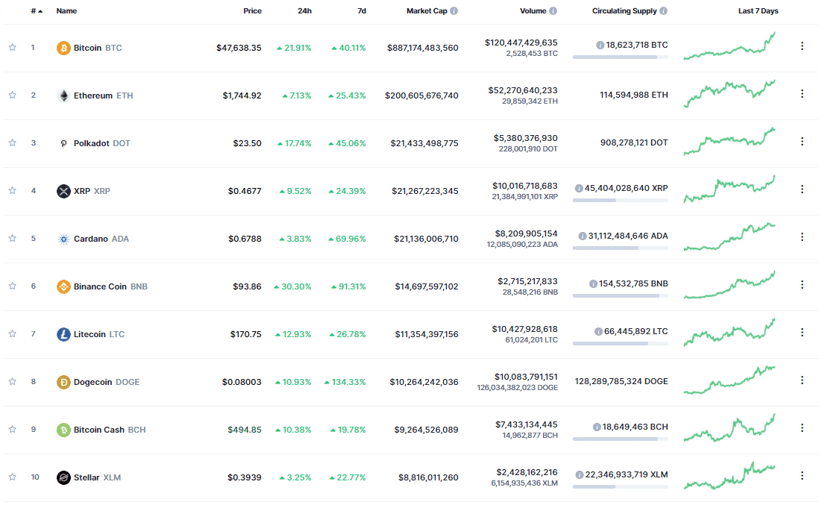819x505 pixels.
Task: Click the Ethereum diamond logo
Action: click(64, 95)
